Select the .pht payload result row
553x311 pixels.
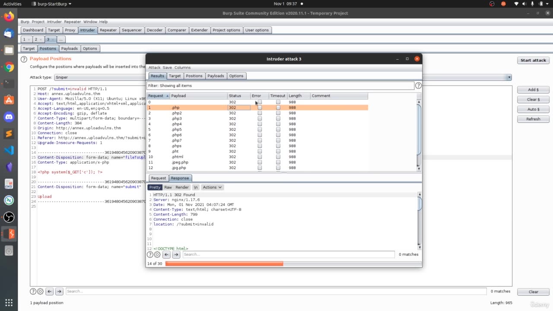pyautogui.click(x=257, y=151)
